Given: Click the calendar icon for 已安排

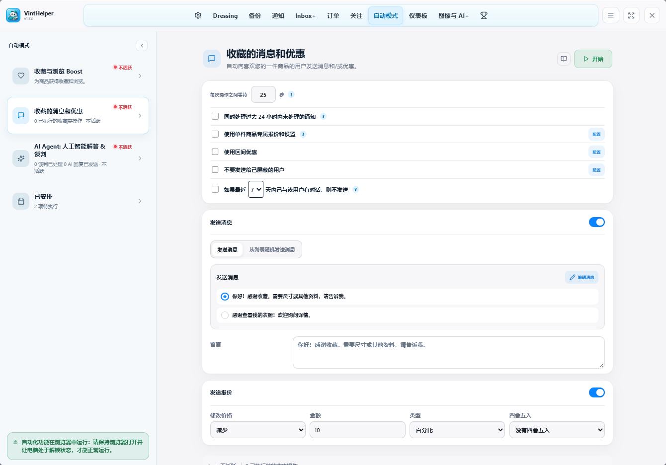Looking at the screenshot, I should point(21,201).
